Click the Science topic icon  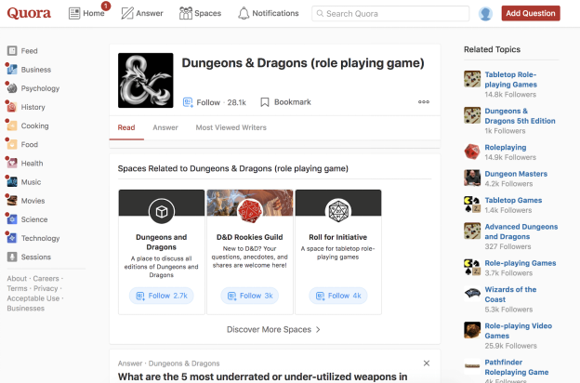[x=12, y=219]
